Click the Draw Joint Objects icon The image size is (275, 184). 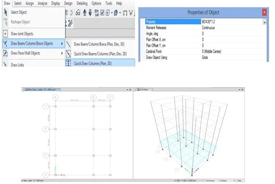(x=5, y=34)
